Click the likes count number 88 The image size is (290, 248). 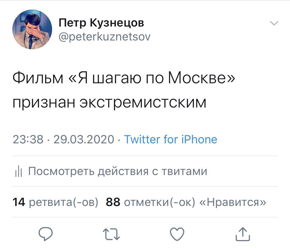point(113,202)
